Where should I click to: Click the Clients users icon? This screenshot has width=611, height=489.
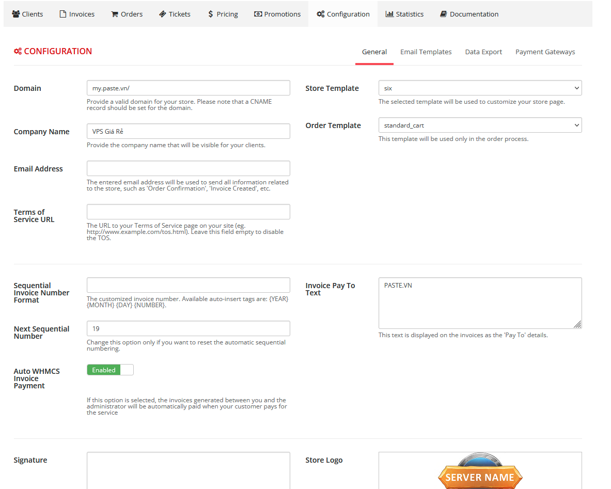[x=16, y=14]
